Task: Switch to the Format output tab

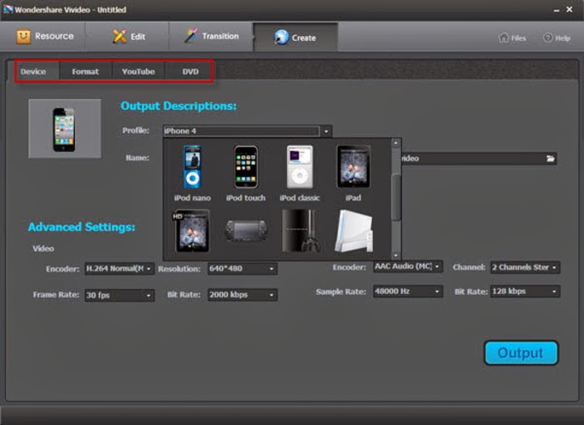Action: (x=85, y=71)
